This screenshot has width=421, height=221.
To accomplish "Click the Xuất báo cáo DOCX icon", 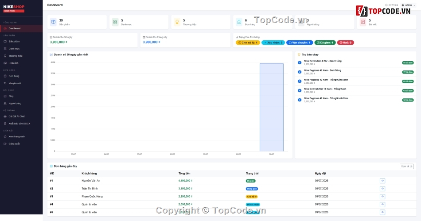I will 5,124.
